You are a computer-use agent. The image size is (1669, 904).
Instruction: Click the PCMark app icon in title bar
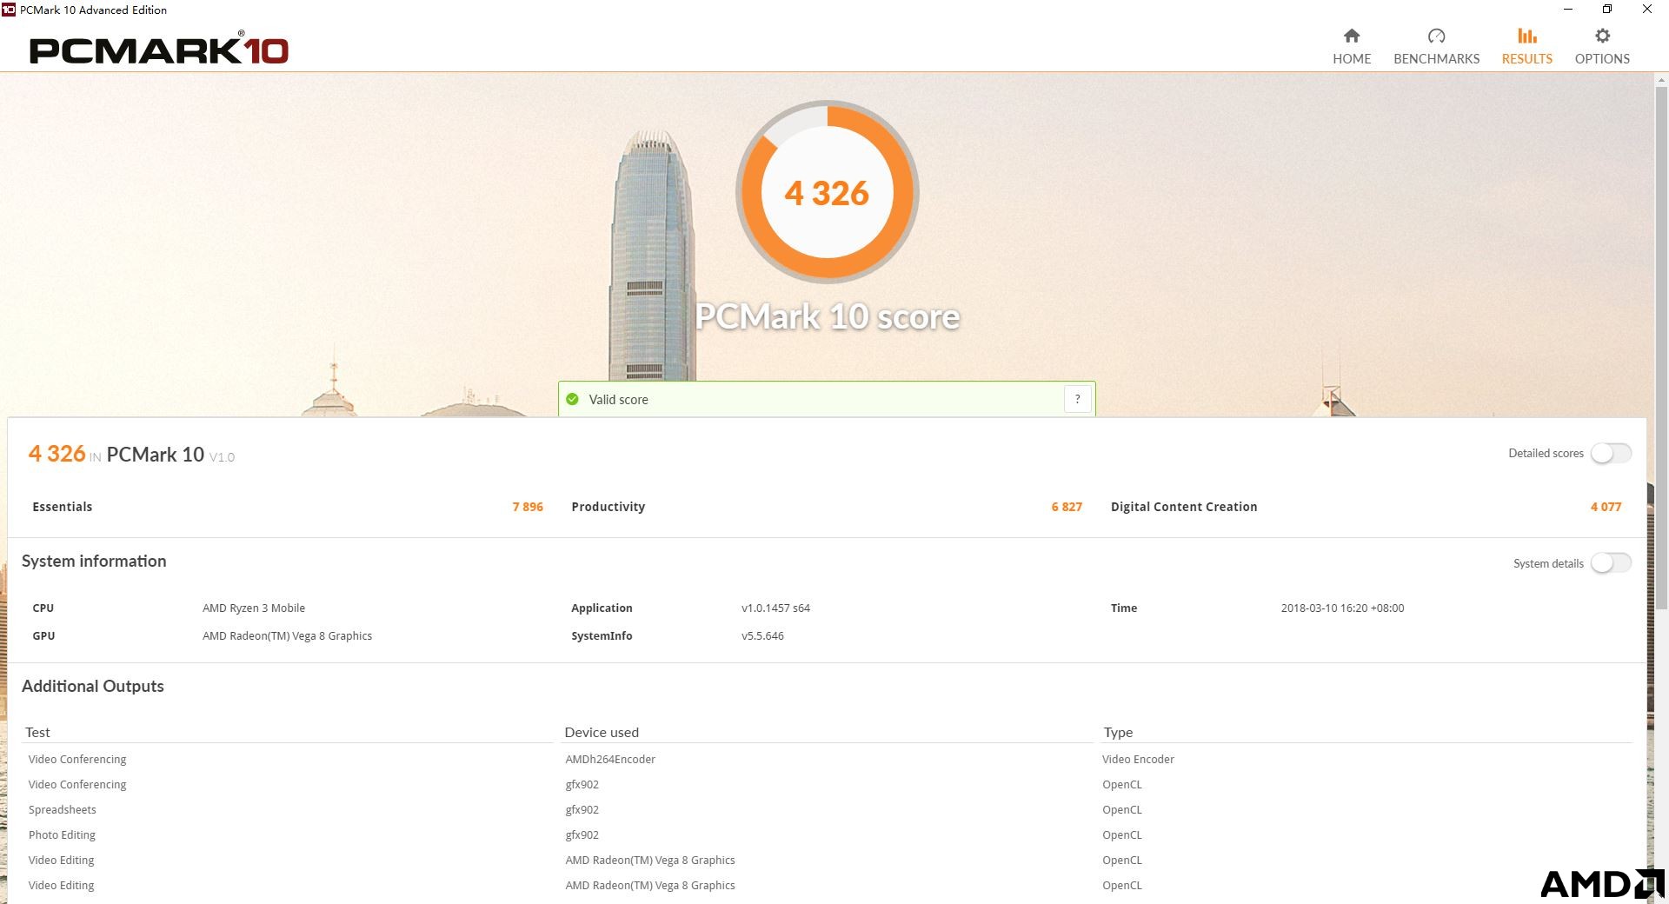tap(9, 10)
